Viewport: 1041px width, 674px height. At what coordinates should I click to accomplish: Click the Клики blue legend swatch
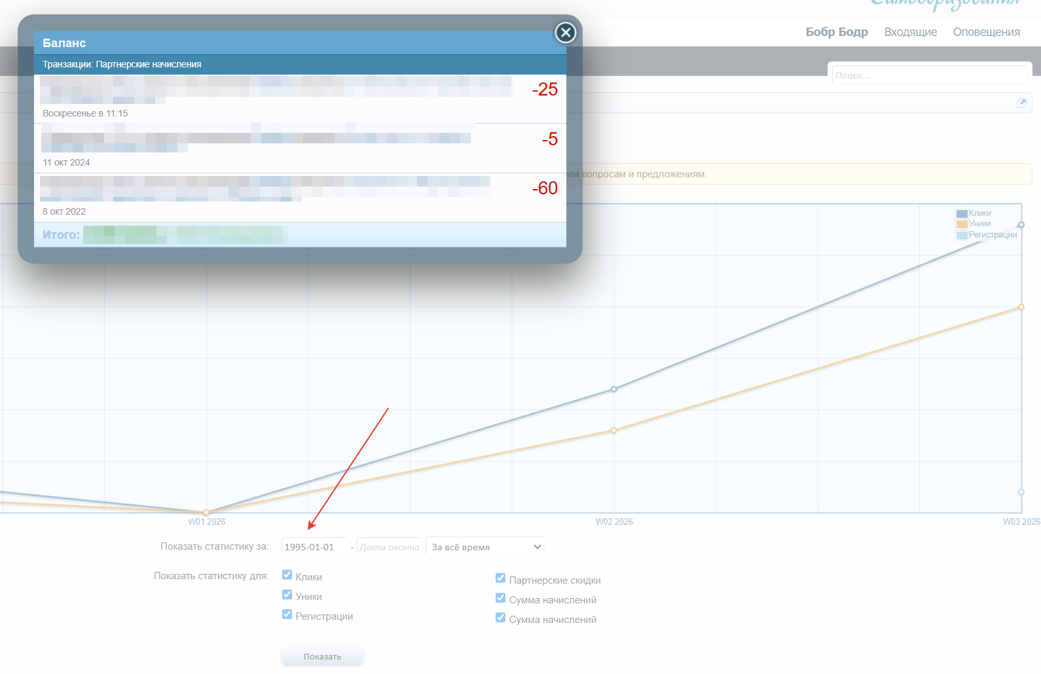pyautogui.click(x=962, y=214)
